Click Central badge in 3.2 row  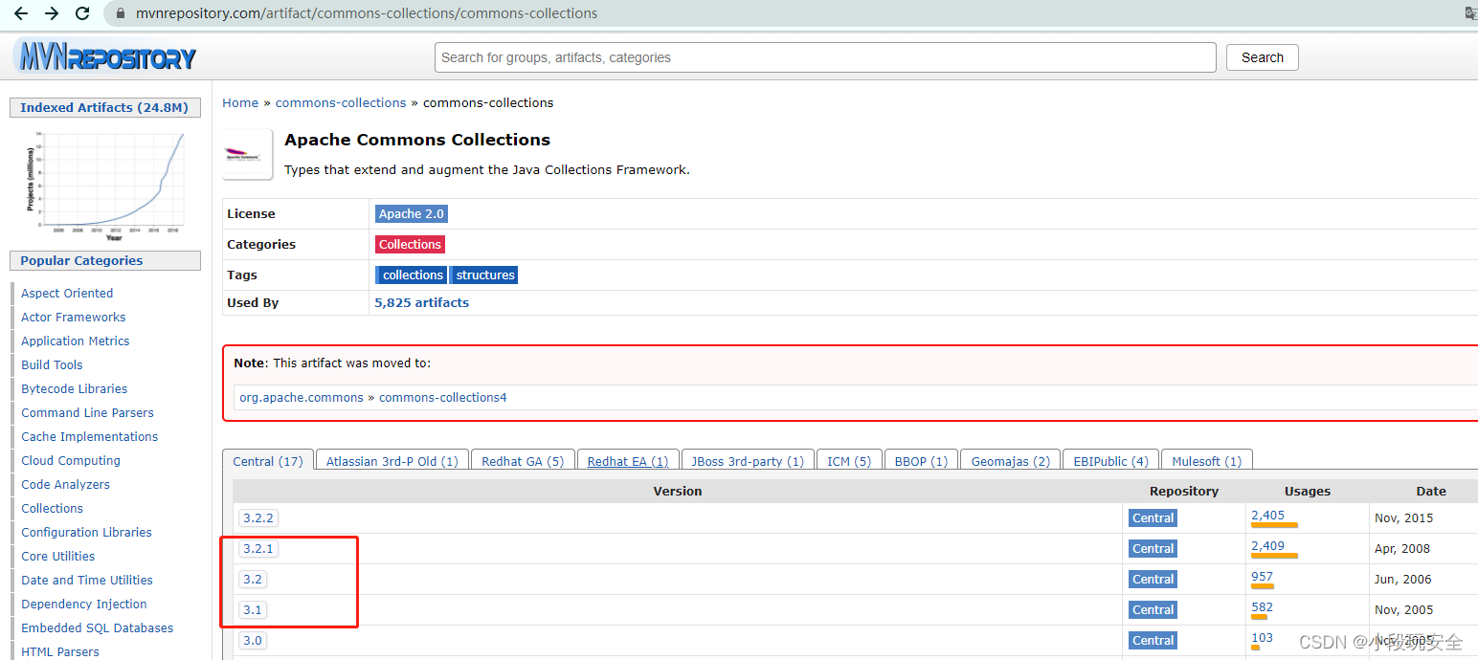tap(1153, 579)
